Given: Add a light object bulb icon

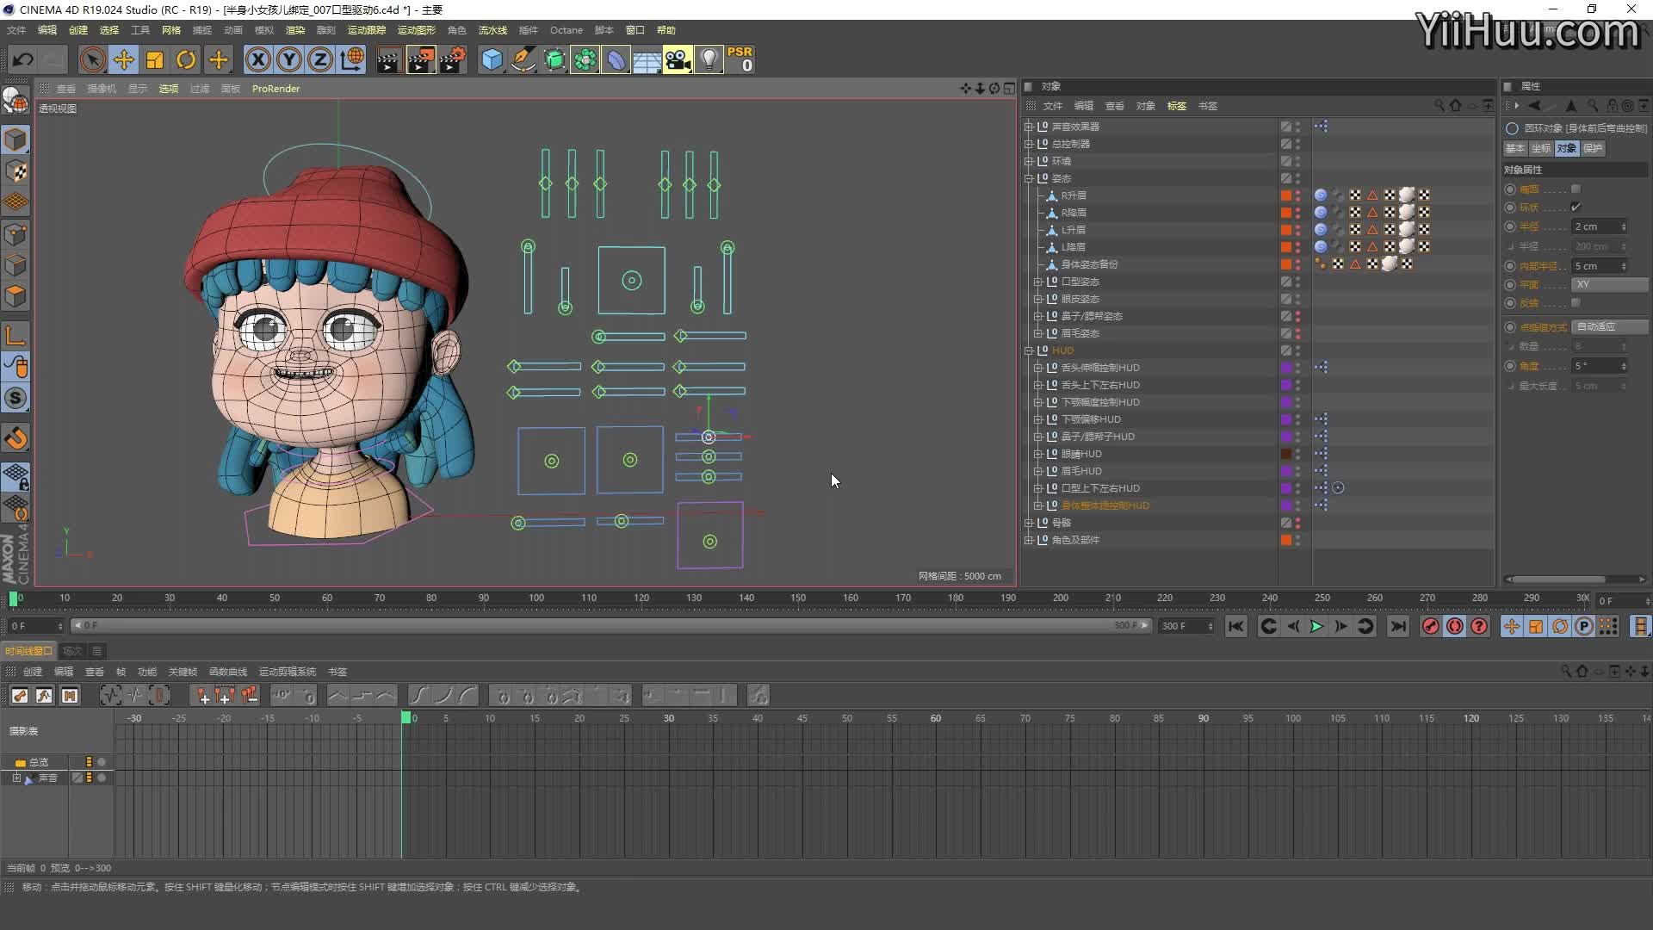Looking at the screenshot, I should pos(709,59).
